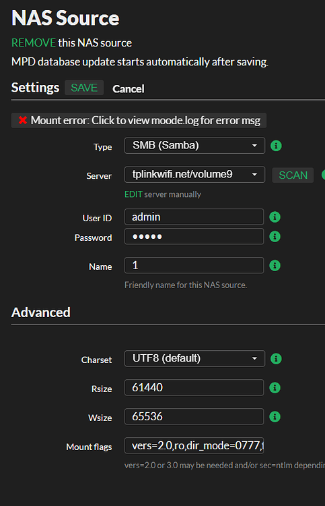Click the User ID field containing admin
325x506 pixels.
point(194,217)
